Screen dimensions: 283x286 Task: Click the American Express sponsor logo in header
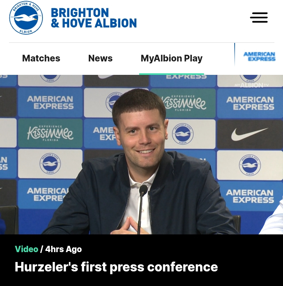pyautogui.click(x=259, y=56)
